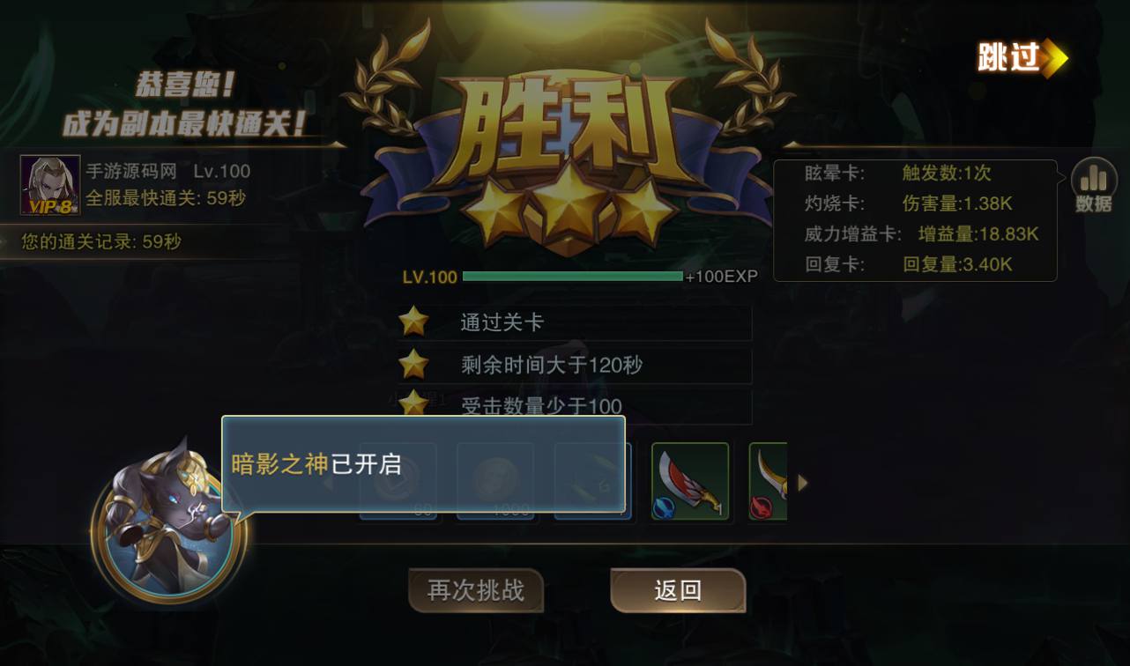Click the 返回 return button
Image resolution: width=1130 pixels, height=666 pixels.
(678, 590)
